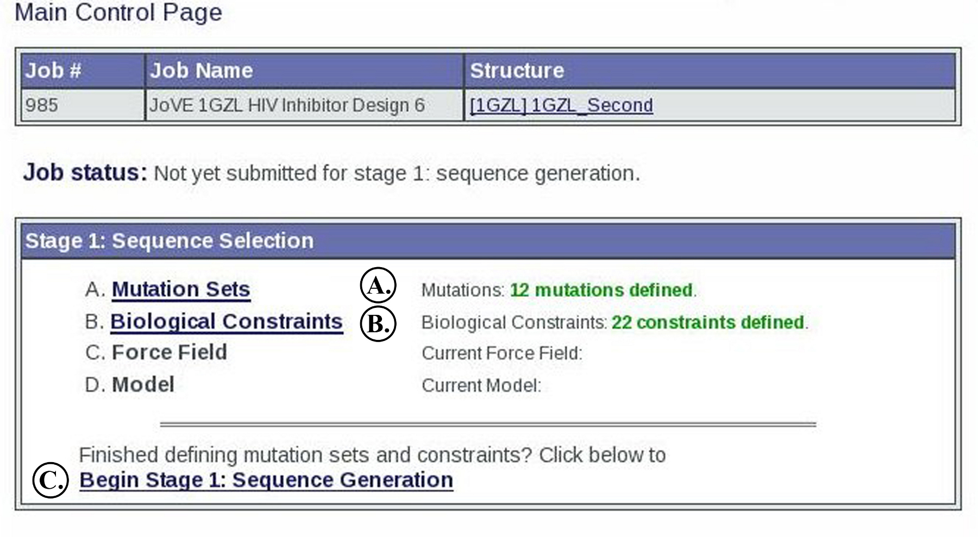Viewport: 978px width, 537px height.
Task: Click the Structure column header
Action: tap(517, 71)
